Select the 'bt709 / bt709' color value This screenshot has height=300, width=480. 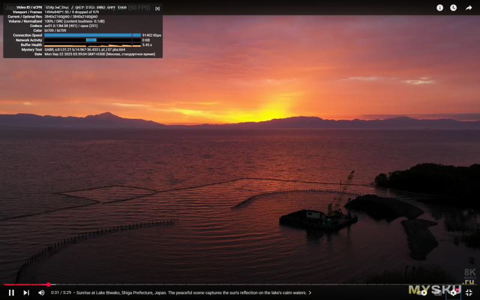[55, 31]
